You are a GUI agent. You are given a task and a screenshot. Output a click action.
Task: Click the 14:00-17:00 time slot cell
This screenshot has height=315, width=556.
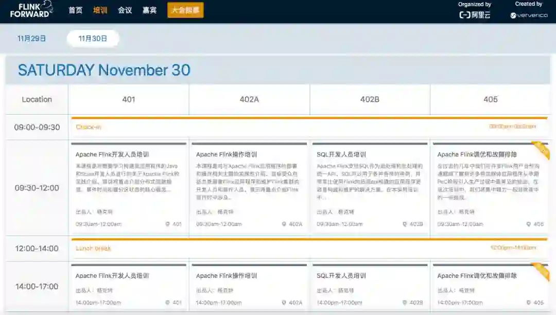(x=37, y=286)
